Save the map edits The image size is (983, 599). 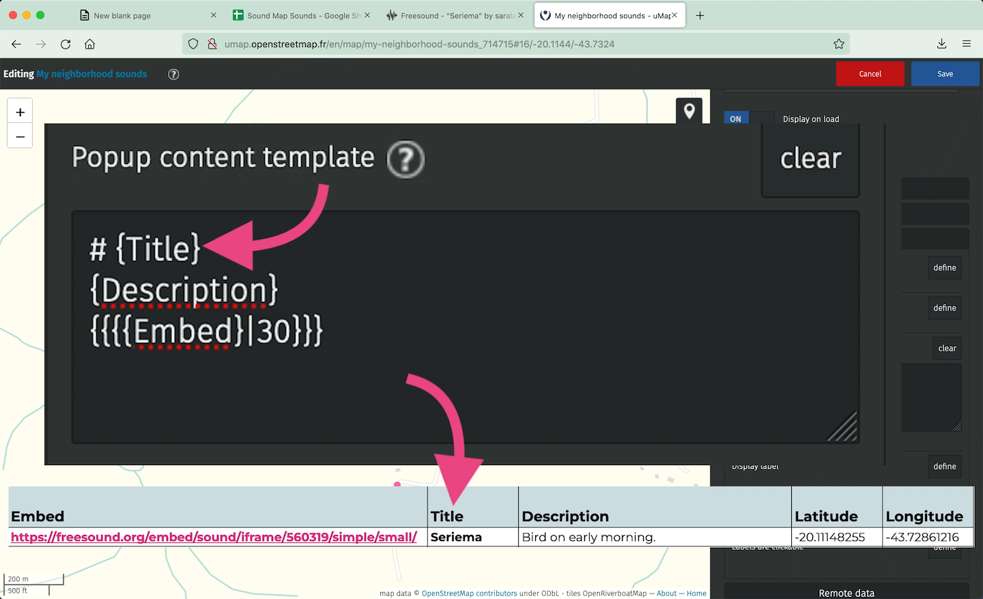pos(945,74)
